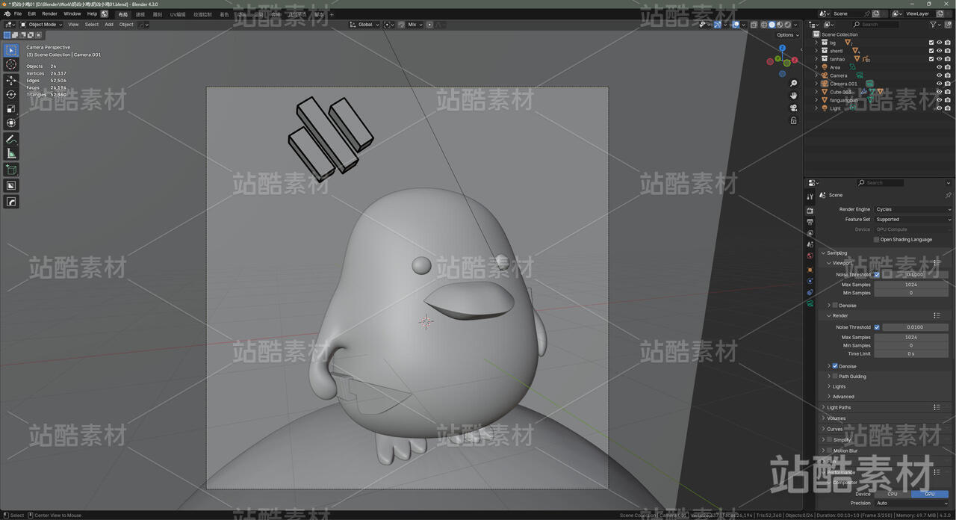This screenshot has height=520, width=956.
Task: Expand the bg collection in outliner
Action: point(816,43)
